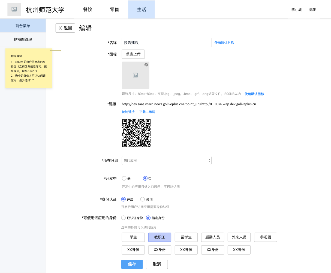Image resolution: width=331 pixels, height=273 pixels.
Task: Click the QR code image
Action: point(136,133)
